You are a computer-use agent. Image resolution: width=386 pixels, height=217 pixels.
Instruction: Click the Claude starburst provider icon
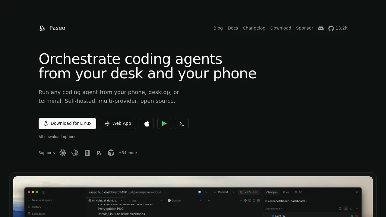(63, 153)
